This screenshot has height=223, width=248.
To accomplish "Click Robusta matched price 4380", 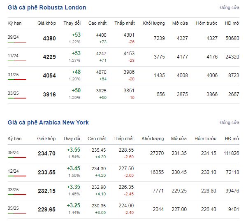I will coord(49,38).
